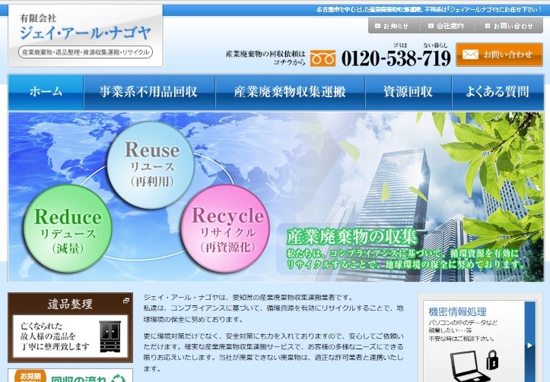The width and height of the screenshot is (550, 382).
Task: Navigate to the よくある質問 page
Action: click(498, 92)
